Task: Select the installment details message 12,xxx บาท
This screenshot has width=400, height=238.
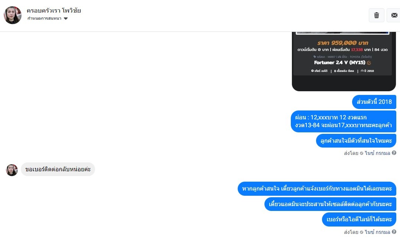Action: click(344, 122)
